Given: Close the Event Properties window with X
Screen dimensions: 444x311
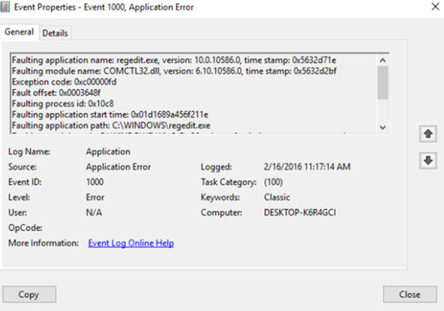Looking at the screenshot, I should pos(435,7).
